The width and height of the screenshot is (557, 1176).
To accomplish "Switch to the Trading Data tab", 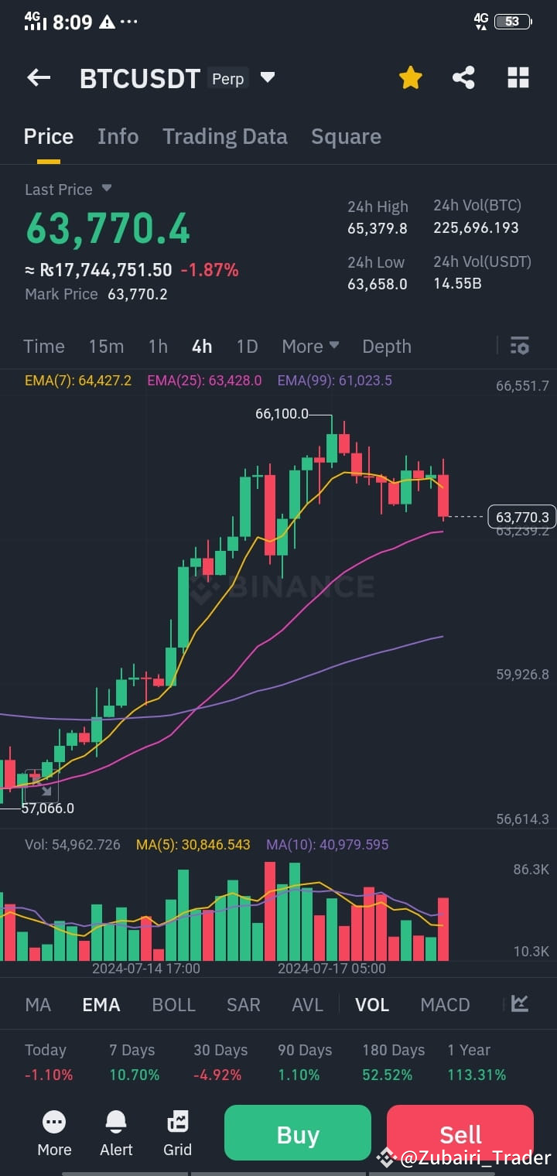I will (224, 136).
